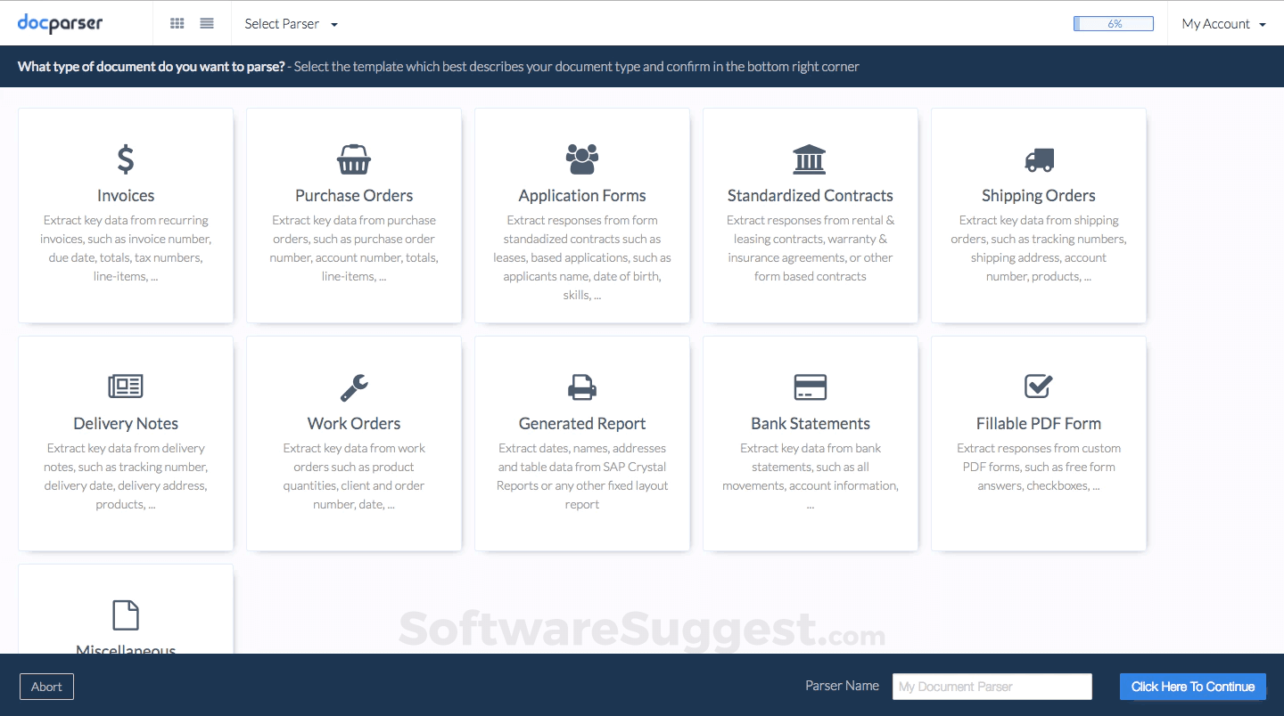Click the Abort button
The width and height of the screenshot is (1284, 716).
pos(46,687)
